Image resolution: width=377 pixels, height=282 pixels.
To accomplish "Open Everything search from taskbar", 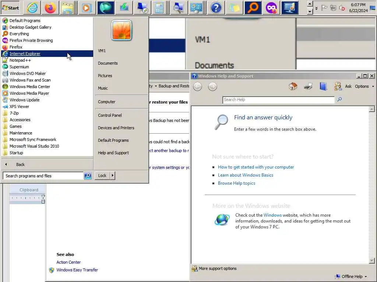I will (253, 8).
